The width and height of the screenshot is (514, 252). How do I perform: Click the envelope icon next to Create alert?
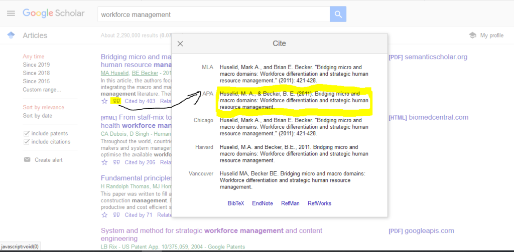27,160
